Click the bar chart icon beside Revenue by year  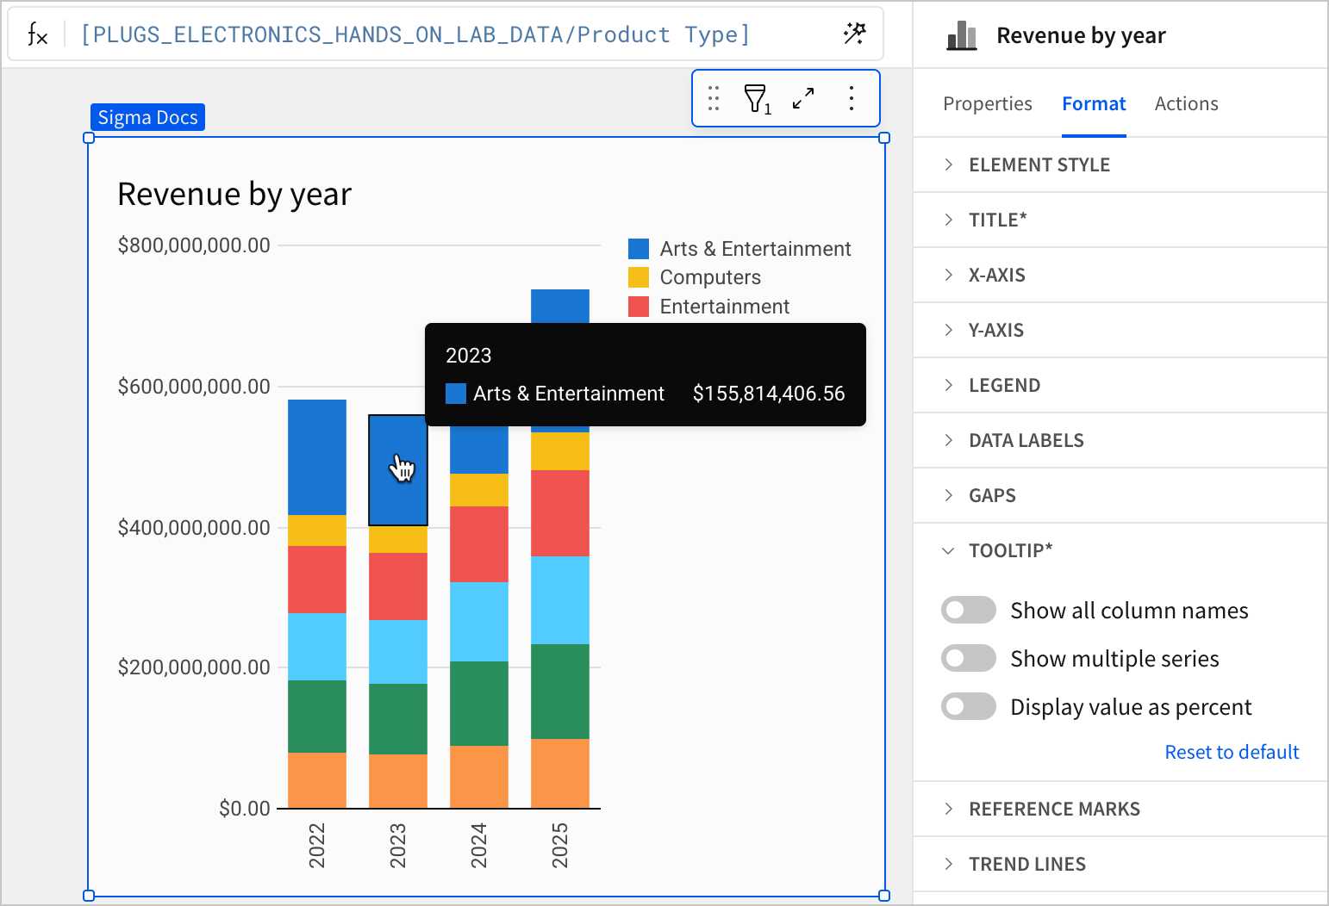(x=962, y=34)
